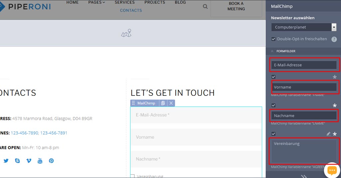Click the pencil edit icon above Vereinbarung

pyautogui.click(x=328, y=134)
